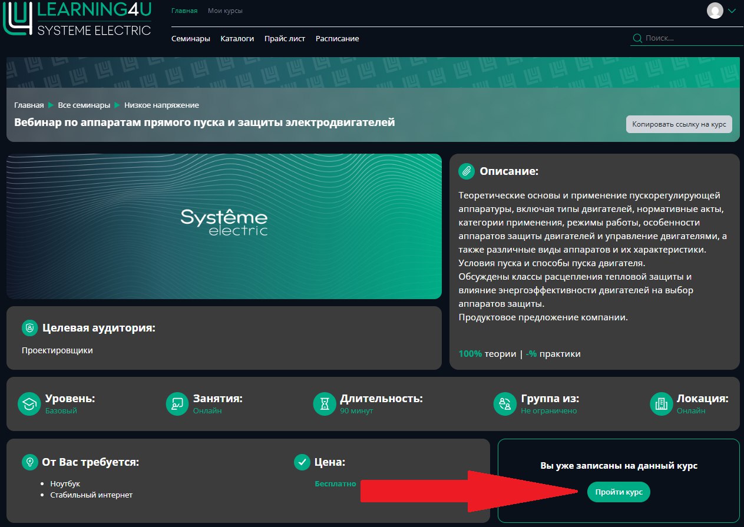Open the Семинары menu
This screenshot has width=744, height=527.
pyautogui.click(x=190, y=39)
